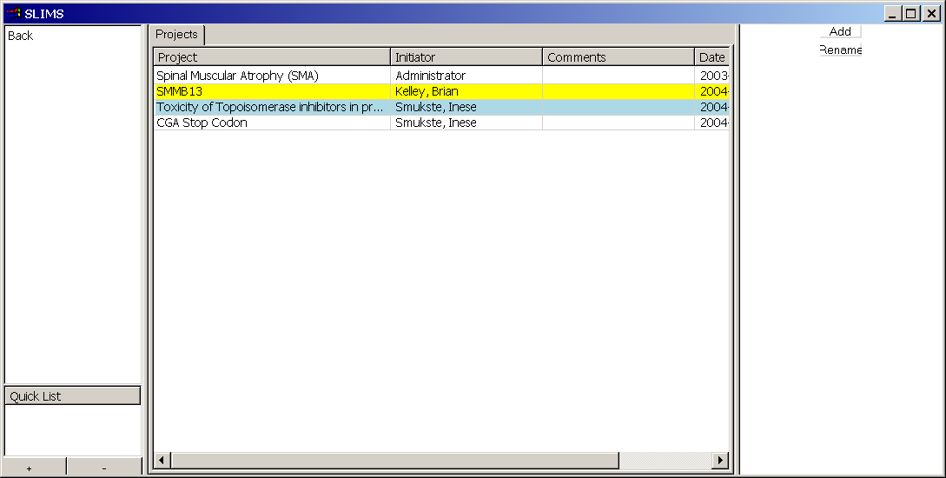Select the Toxicity of Topoisomerase inhibitors project
Viewport: 946px width, 478px height.
269,107
